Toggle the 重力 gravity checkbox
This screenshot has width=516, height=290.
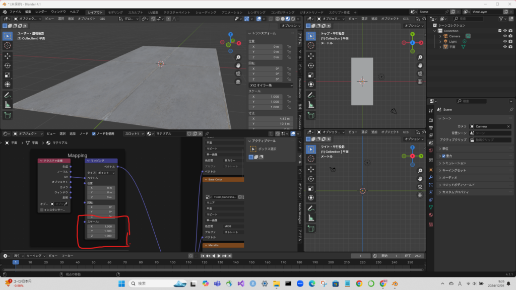coord(443,156)
